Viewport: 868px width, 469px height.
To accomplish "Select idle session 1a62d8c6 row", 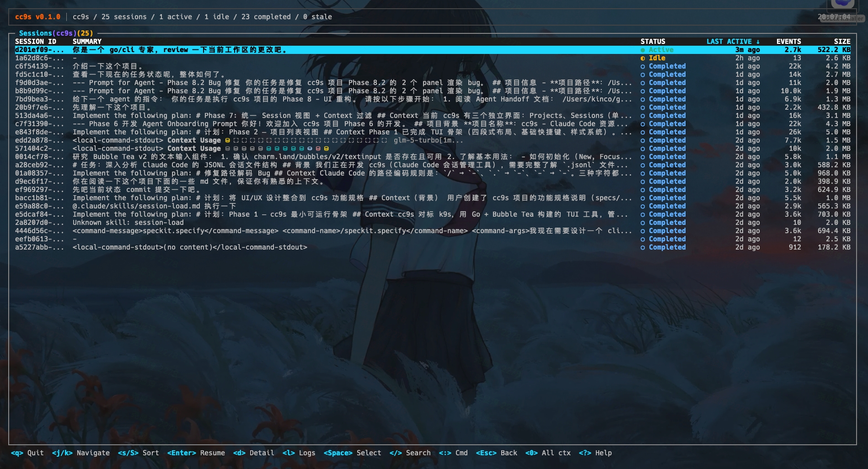I will [433, 58].
